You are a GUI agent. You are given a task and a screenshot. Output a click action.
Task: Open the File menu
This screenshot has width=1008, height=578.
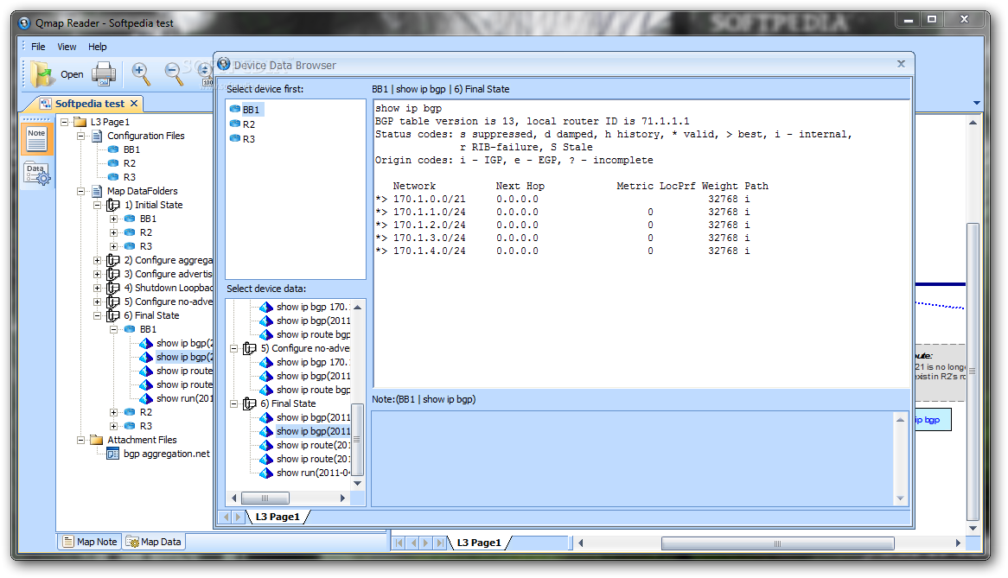(38, 47)
